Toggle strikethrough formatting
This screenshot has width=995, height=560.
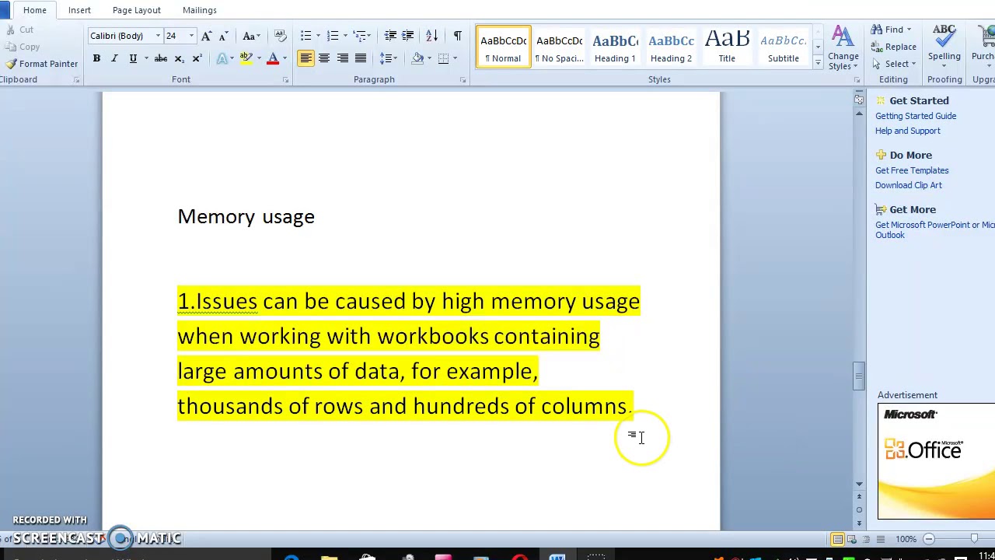point(160,58)
